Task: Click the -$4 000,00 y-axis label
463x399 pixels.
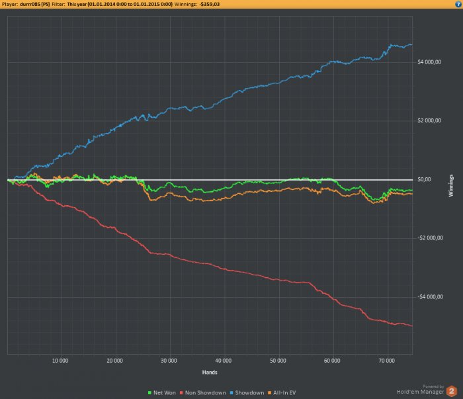Action: (430, 297)
